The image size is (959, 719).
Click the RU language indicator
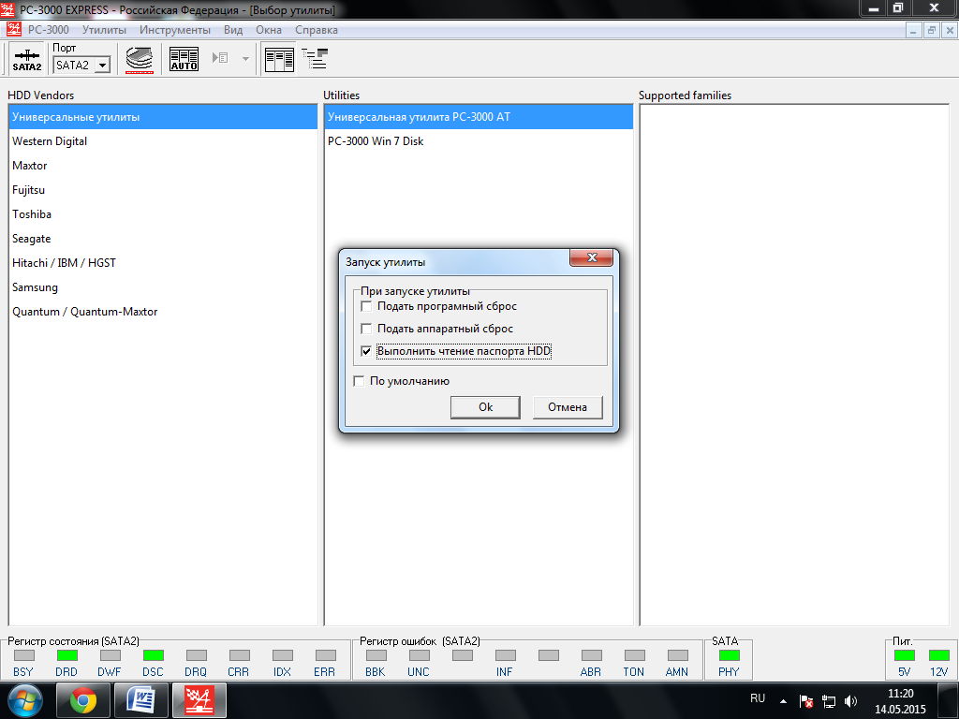(x=758, y=698)
